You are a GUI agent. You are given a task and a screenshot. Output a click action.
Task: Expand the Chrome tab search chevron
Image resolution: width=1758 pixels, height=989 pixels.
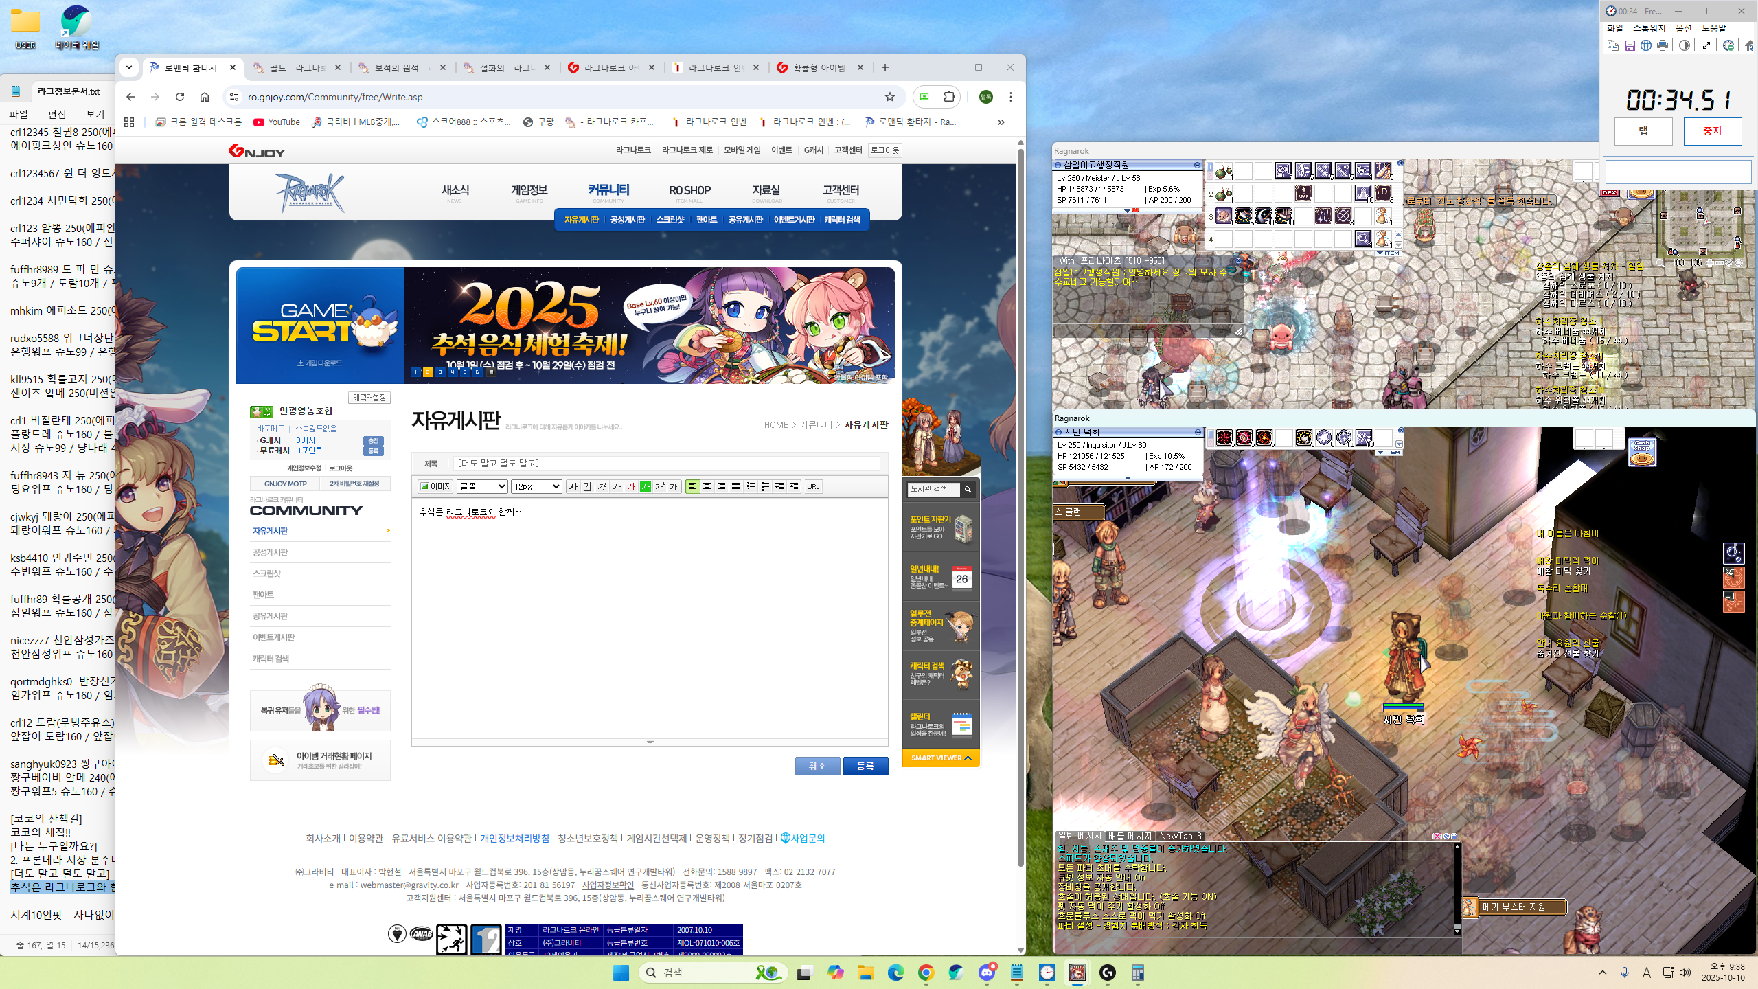tap(129, 67)
